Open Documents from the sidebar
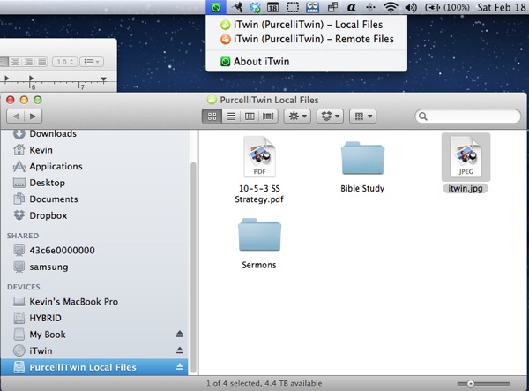This screenshot has height=391, width=529. coord(94,199)
